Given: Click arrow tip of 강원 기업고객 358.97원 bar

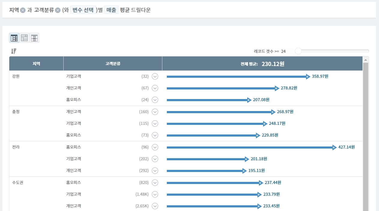Looking at the screenshot, I should pyautogui.click(x=308, y=77).
